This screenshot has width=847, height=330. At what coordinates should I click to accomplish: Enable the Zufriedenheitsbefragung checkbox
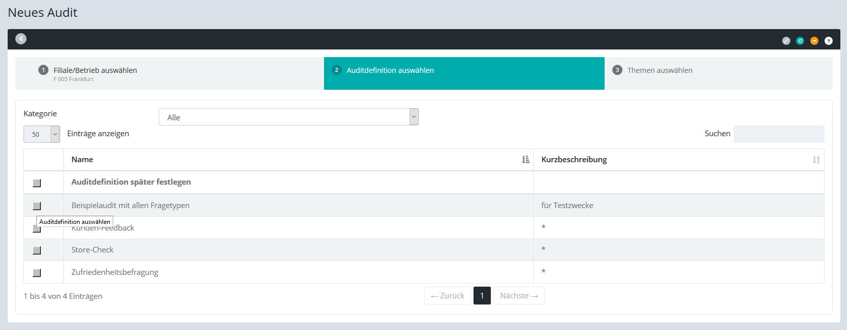tap(37, 273)
